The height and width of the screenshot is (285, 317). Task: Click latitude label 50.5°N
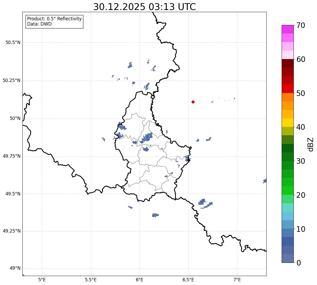[13, 42]
